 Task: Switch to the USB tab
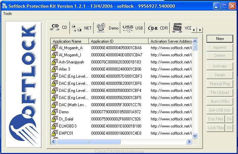pyautogui.click(x=133, y=28)
